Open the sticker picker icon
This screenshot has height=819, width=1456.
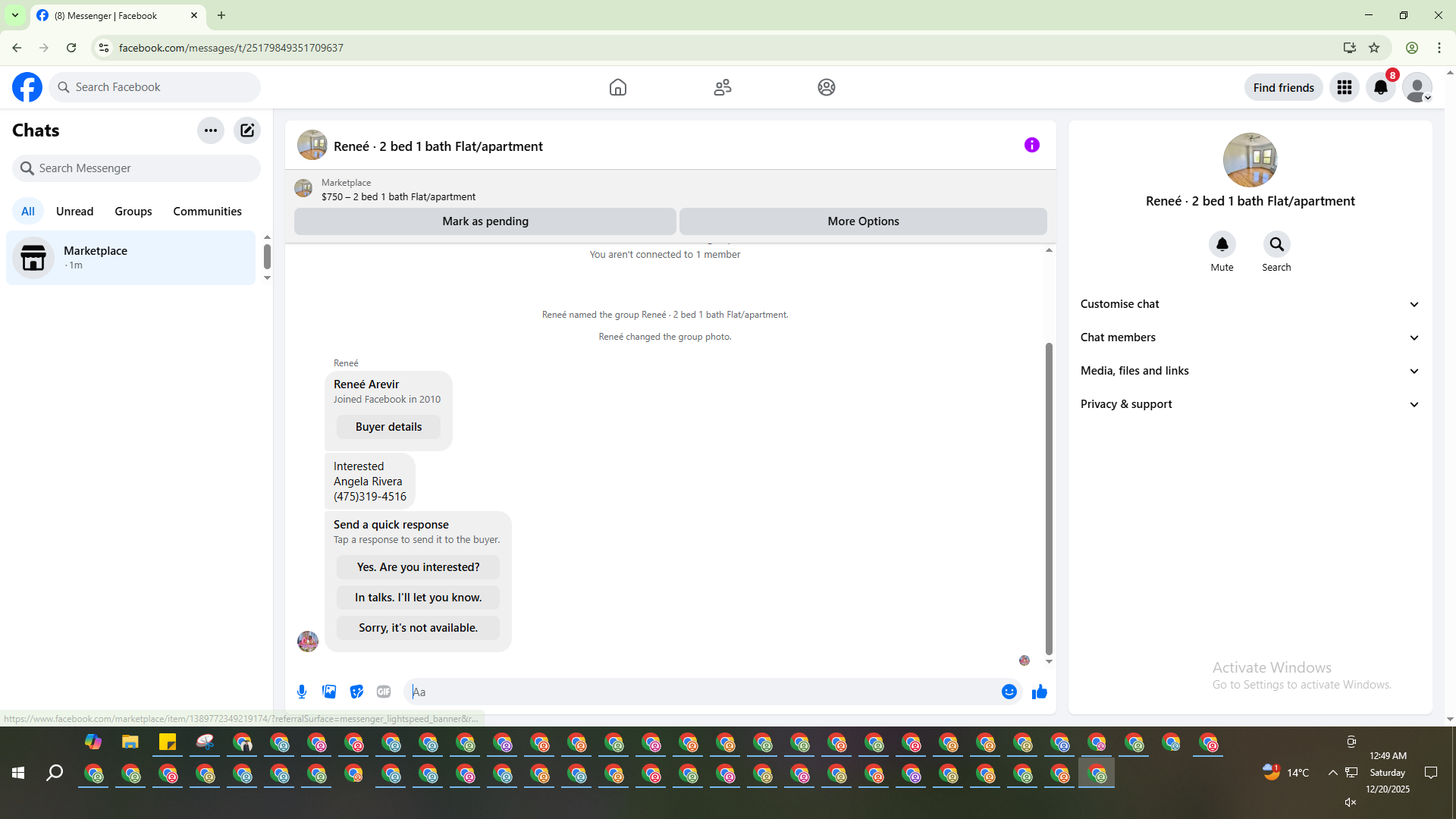click(x=356, y=692)
